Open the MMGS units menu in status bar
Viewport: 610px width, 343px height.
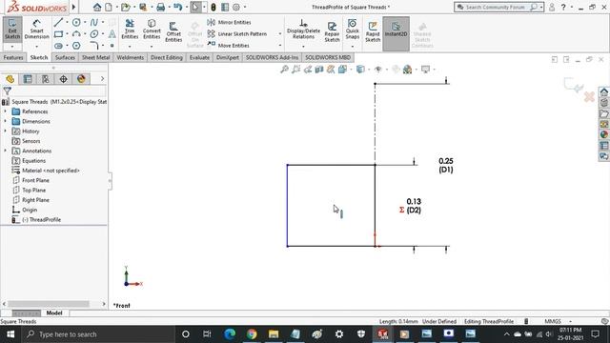[558, 322]
